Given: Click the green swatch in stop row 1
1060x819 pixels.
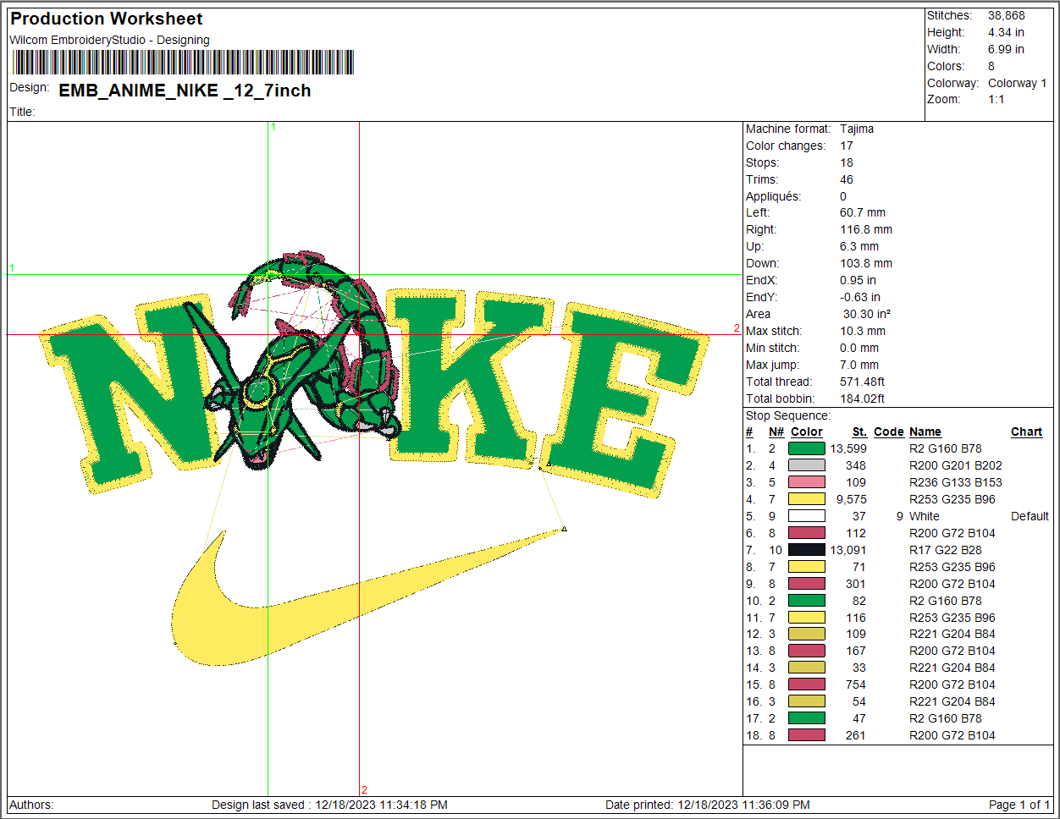Looking at the screenshot, I should point(806,448).
